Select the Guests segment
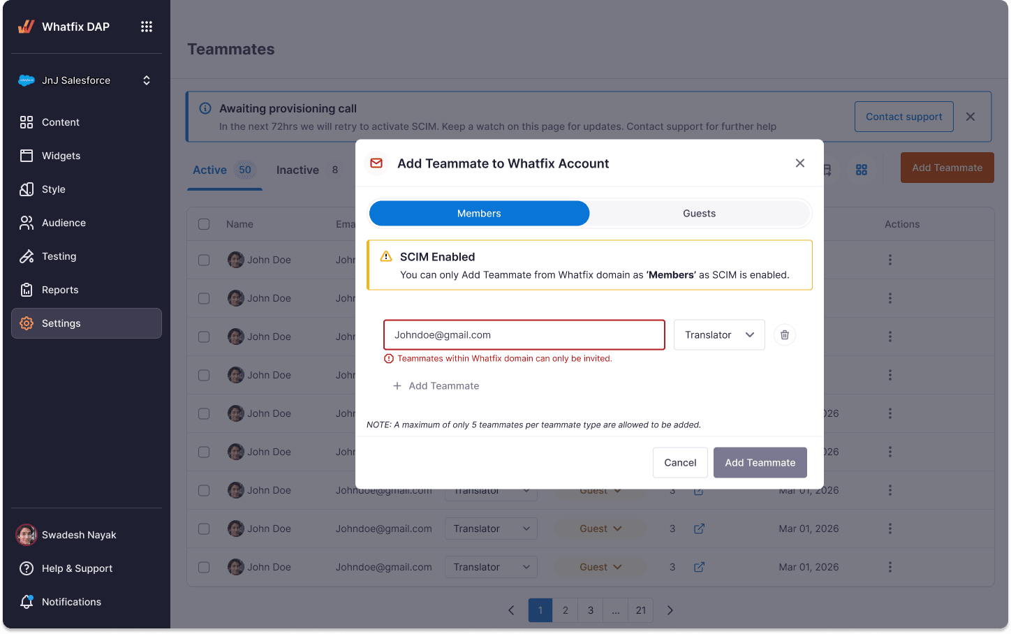Screen dimensions: 1011x634 tap(699, 213)
